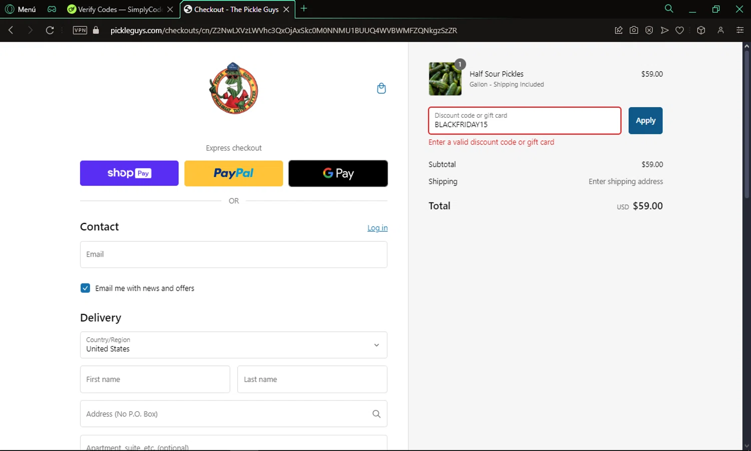Click the page vertical scrollbar
Image resolution: width=751 pixels, height=451 pixels.
pos(746,125)
